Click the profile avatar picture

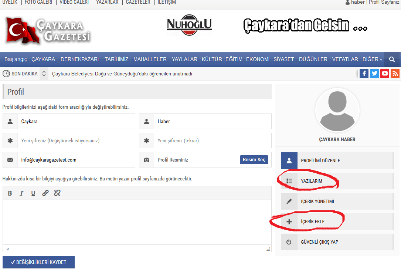[x=337, y=110]
